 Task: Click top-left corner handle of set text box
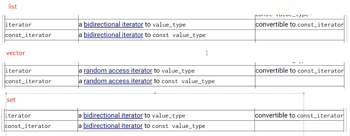point(6,93)
